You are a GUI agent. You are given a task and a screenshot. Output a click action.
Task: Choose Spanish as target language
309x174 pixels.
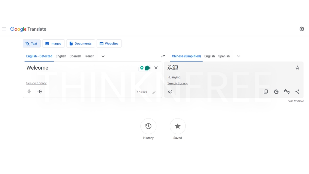(x=224, y=56)
